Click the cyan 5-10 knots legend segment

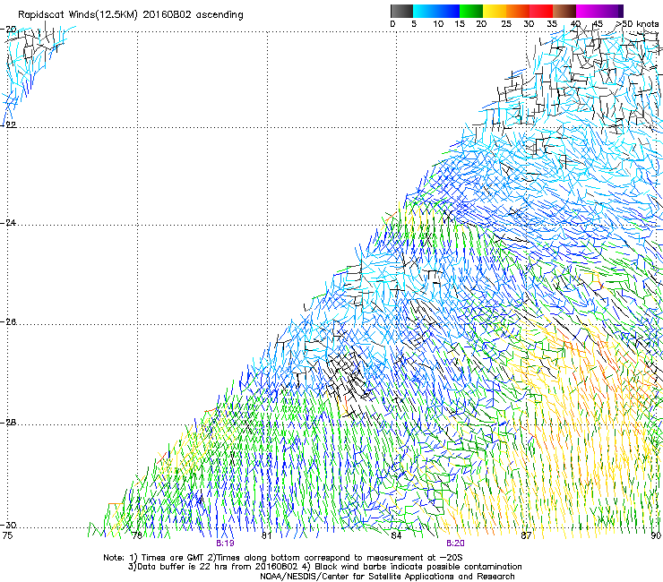pos(424,11)
